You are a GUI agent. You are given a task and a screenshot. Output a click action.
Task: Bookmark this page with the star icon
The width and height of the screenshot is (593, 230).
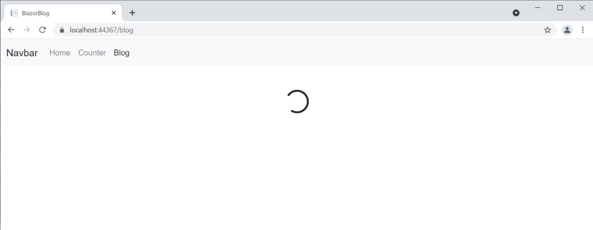click(x=548, y=30)
